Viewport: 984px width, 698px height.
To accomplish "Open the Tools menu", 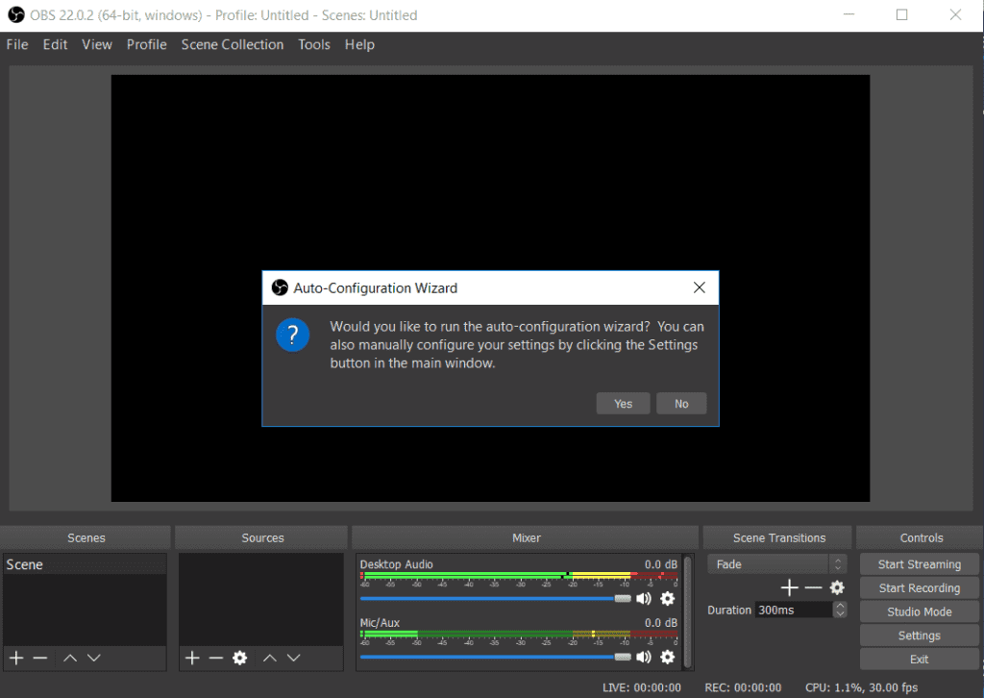I will point(313,44).
